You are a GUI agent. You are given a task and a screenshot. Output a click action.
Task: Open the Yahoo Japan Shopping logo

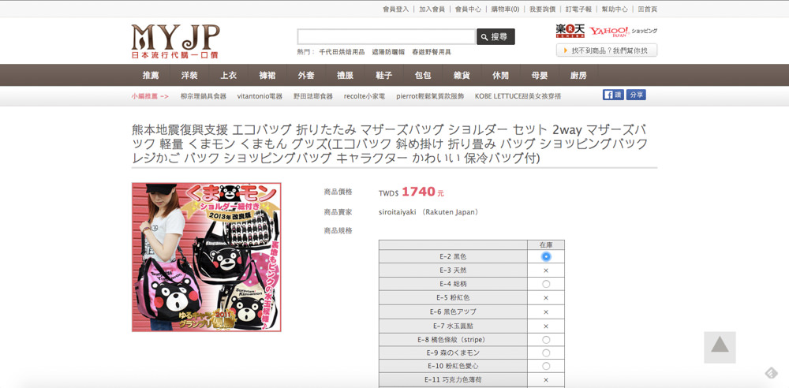pos(623,32)
